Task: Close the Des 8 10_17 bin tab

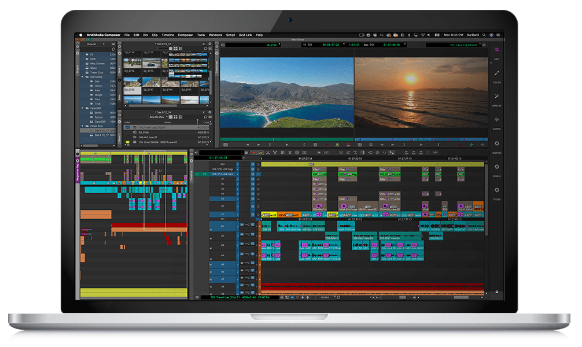Action: (x=204, y=44)
